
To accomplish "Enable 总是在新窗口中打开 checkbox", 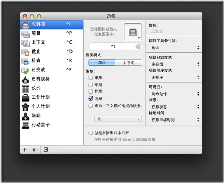I will [x=91, y=133].
